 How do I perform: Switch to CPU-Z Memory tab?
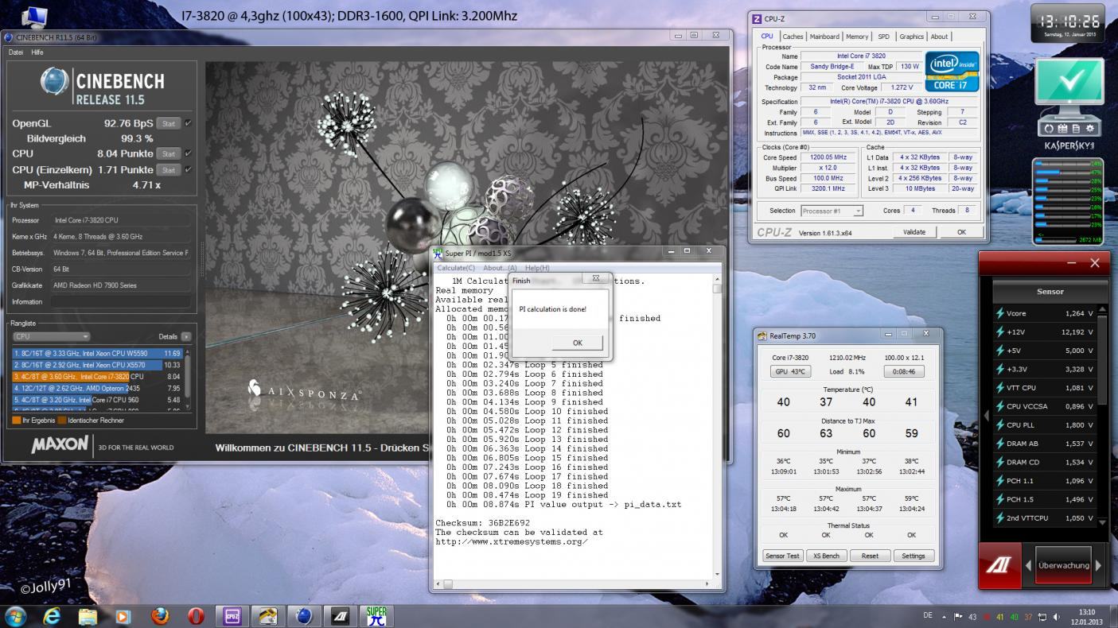coord(857,37)
